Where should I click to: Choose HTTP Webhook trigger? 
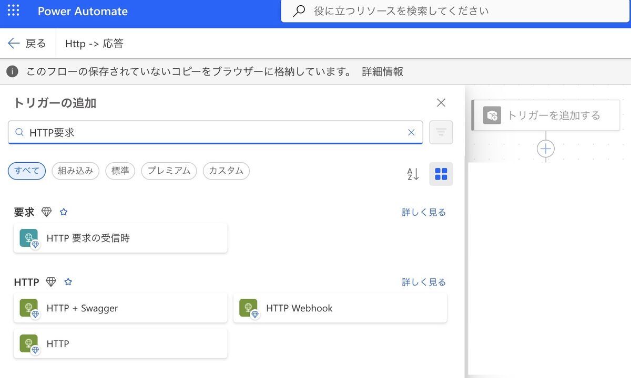(x=340, y=308)
